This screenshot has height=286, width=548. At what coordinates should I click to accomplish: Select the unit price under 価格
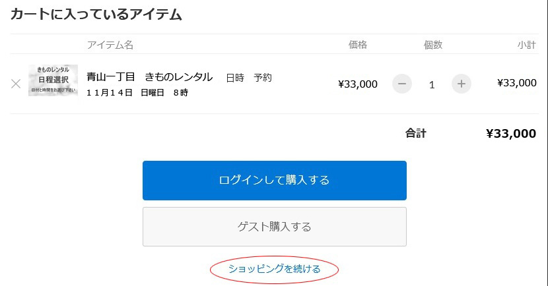click(x=358, y=84)
